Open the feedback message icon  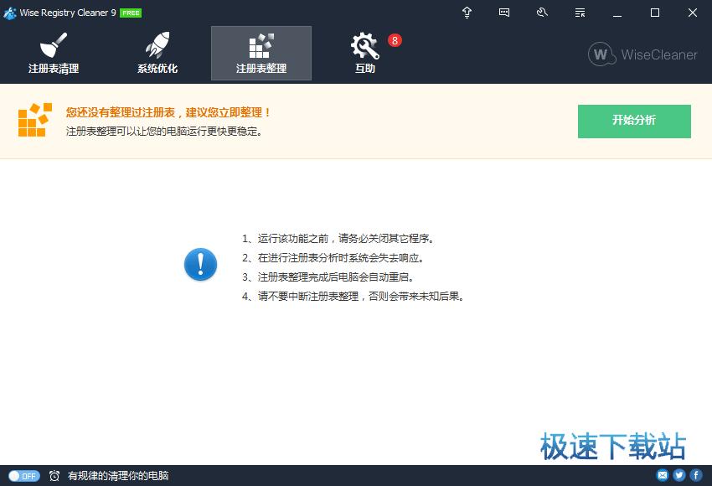504,13
